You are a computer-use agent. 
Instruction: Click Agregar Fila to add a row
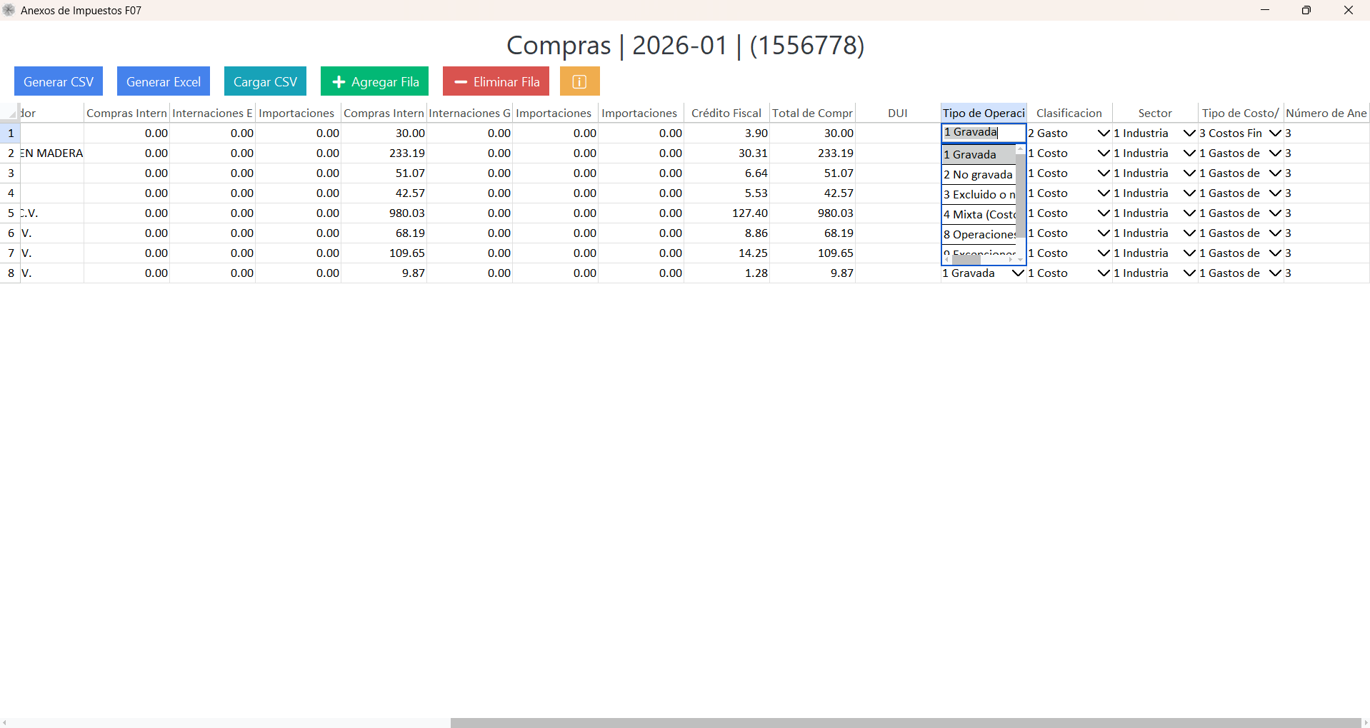(374, 81)
